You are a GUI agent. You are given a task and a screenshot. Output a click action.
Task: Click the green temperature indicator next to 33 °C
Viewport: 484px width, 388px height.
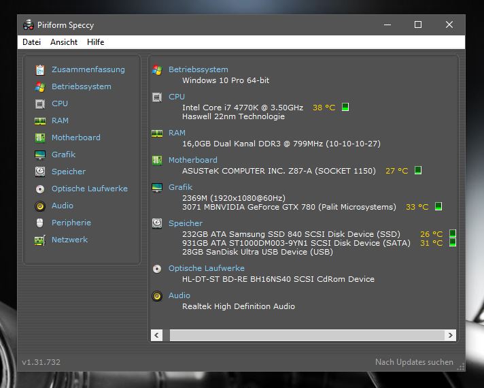[x=438, y=206]
